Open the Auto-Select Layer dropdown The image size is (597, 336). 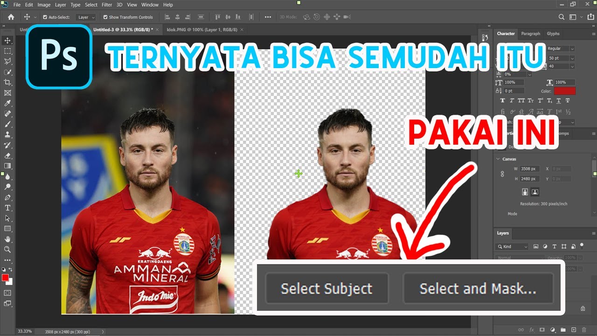(86, 17)
